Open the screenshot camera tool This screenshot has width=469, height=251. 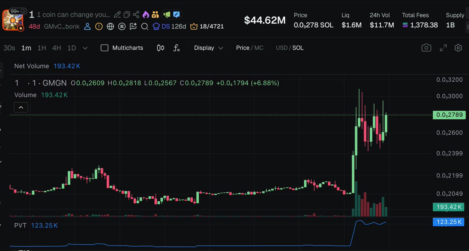coord(426,48)
